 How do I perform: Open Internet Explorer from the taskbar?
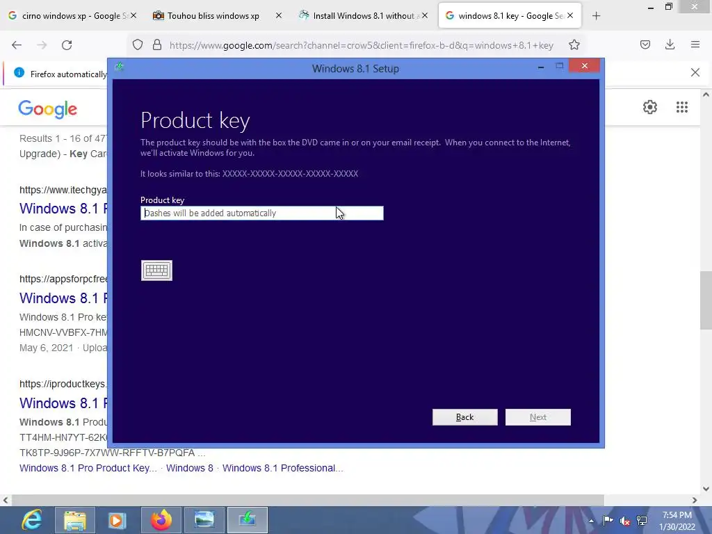(x=31, y=520)
